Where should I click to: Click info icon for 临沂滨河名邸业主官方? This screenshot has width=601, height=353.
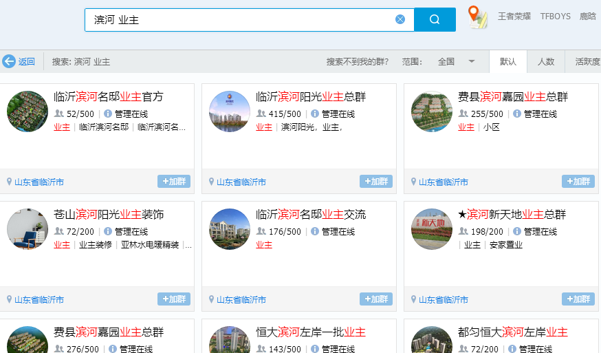[x=108, y=114]
